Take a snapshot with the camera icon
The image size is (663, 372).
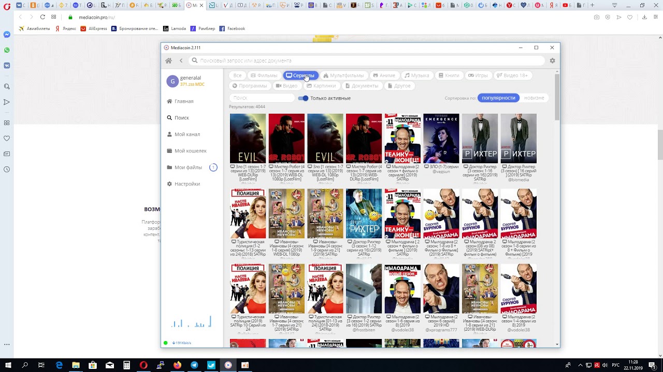[x=597, y=17]
